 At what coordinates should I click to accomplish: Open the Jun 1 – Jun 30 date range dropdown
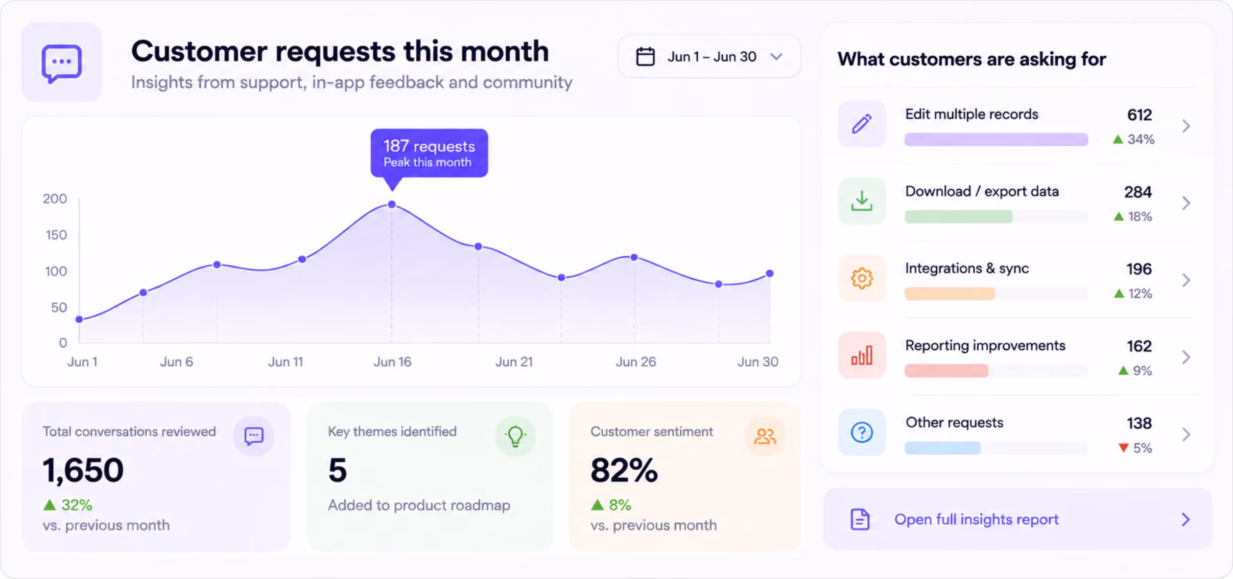point(709,57)
